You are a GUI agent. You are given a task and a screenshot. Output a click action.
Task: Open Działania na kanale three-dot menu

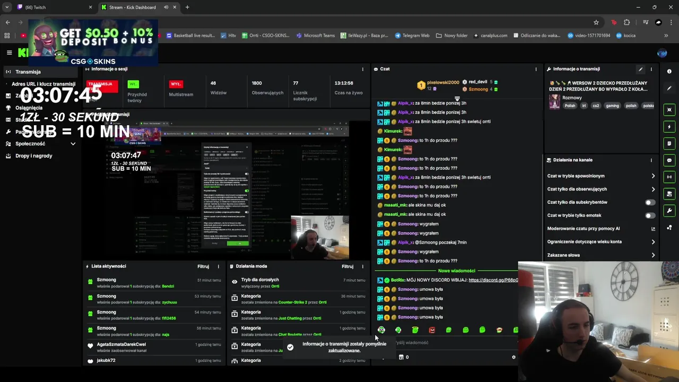(x=651, y=160)
